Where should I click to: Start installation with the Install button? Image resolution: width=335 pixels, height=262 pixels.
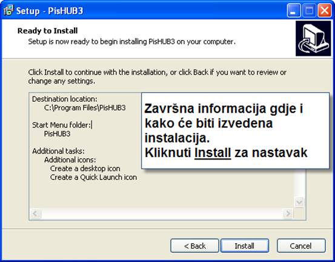point(245,246)
